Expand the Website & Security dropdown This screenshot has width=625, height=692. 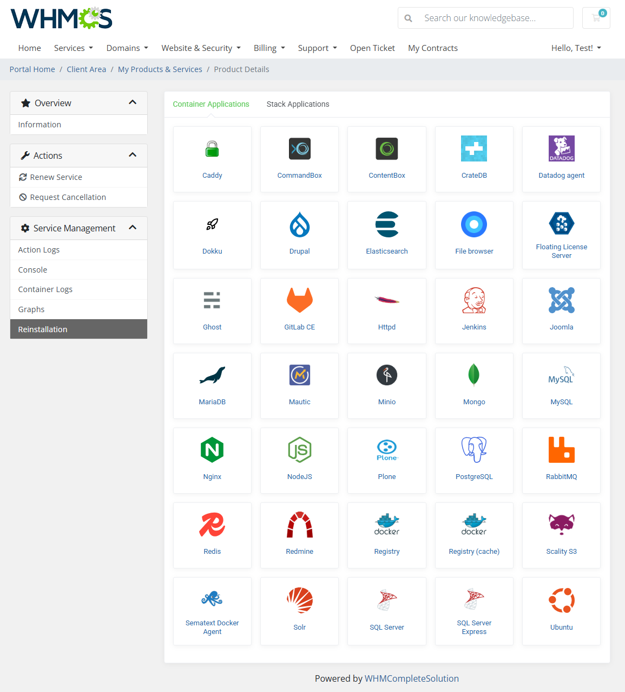pyautogui.click(x=201, y=48)
